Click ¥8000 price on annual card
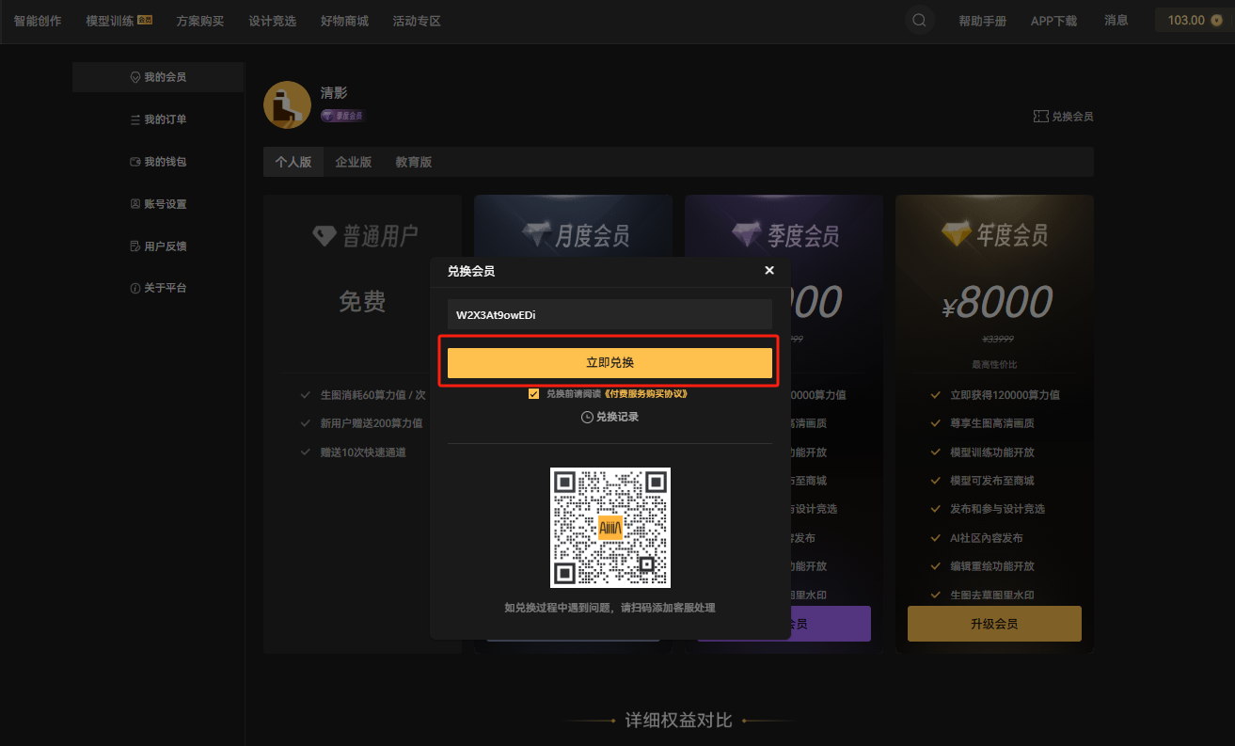Image resolution: width=1235 pixels, height=746 pixels. point(996,302)
